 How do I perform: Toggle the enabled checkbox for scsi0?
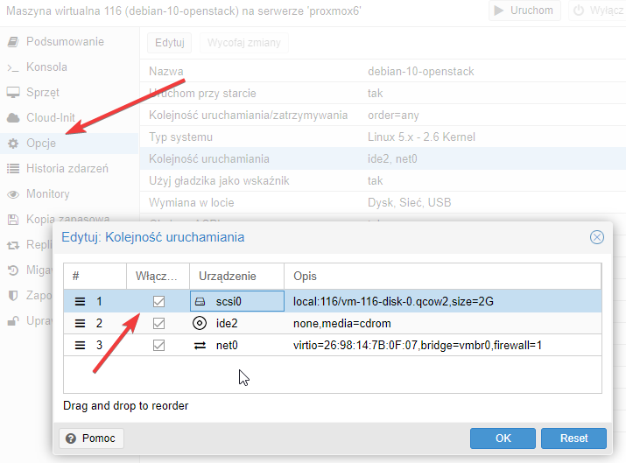pos(158,302)
